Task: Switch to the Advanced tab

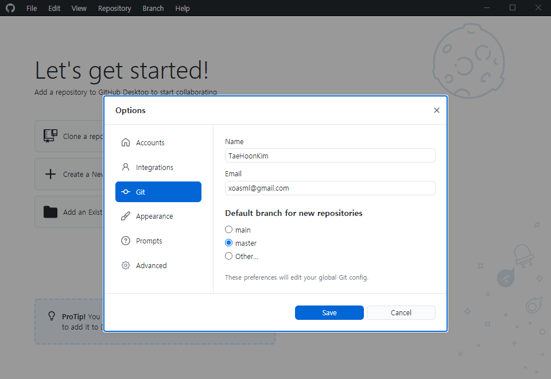Action: (158, 265)
